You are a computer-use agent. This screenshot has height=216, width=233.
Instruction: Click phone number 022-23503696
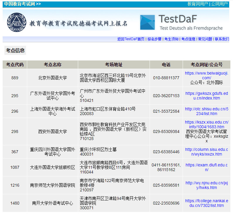click(166, 203)
